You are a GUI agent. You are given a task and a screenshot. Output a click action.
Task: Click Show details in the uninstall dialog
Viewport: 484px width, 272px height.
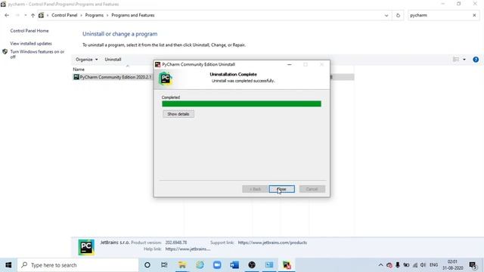click(178, 114)
